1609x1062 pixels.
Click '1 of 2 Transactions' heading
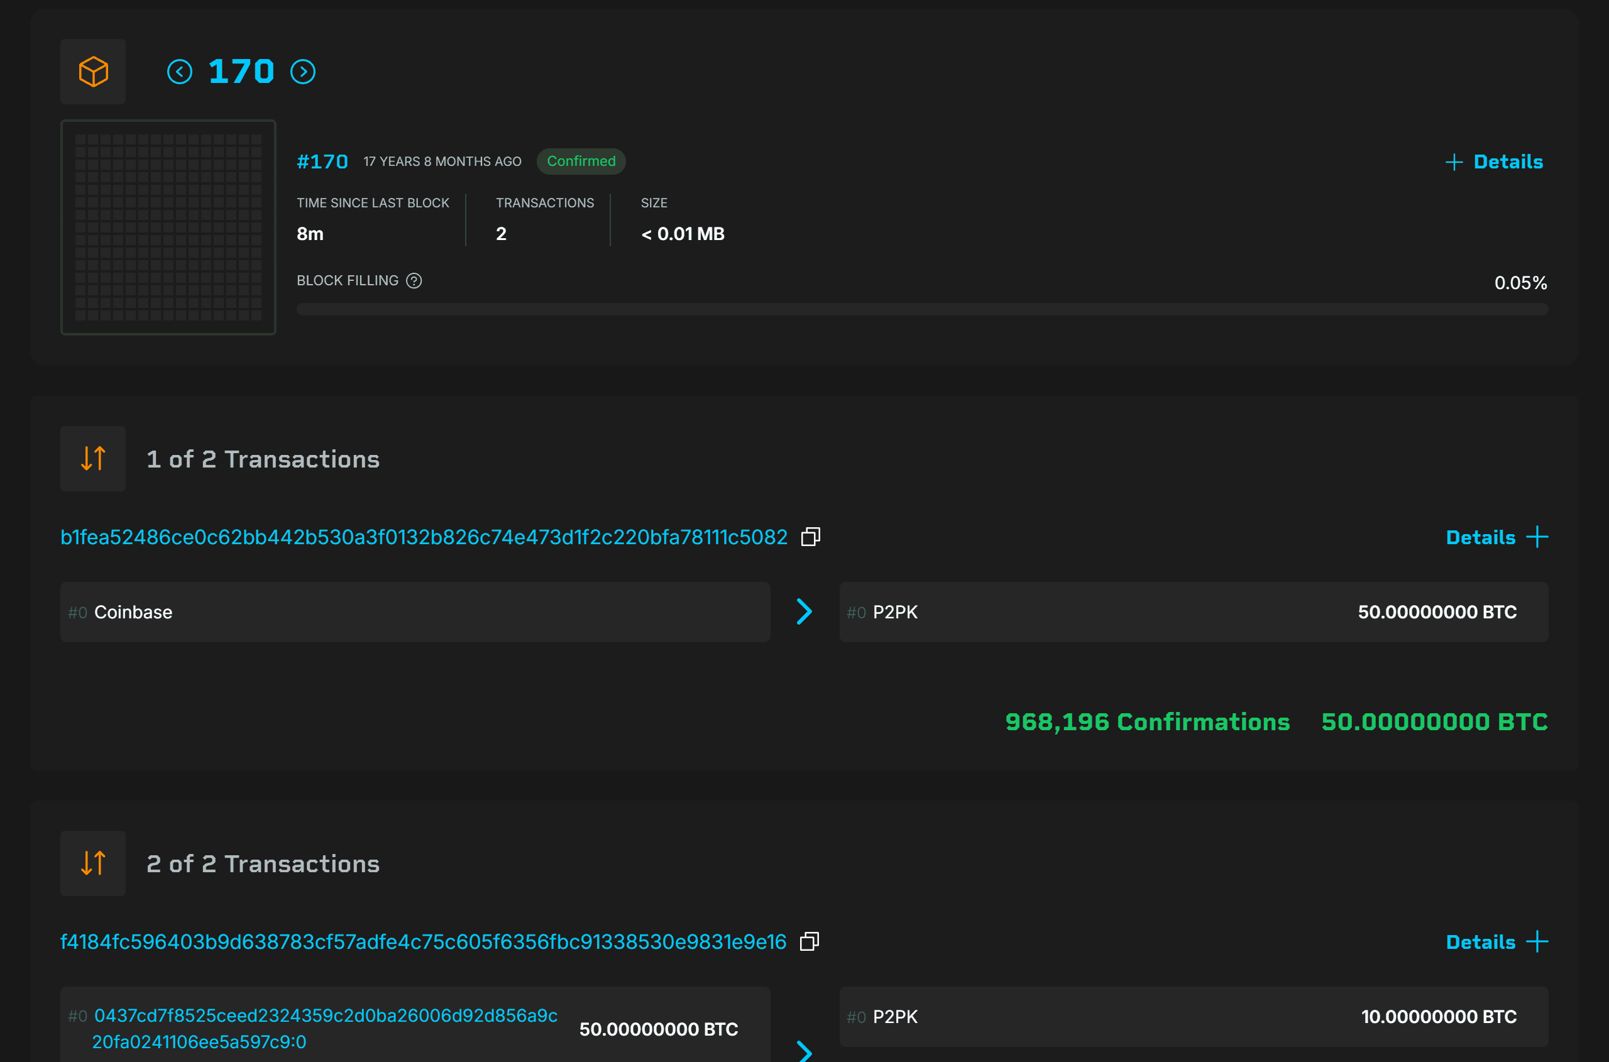coord(263,459)
